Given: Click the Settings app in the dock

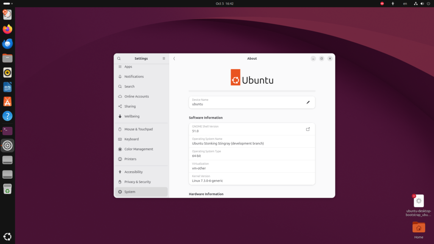Looking at the screenshot, I should pyautogui.click(x=8, y=145).
